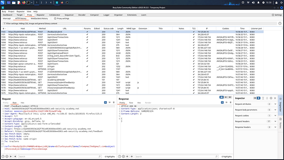The height and width of the screenshot is (160, 284).
Task: Toggle Response pane actions icon (blue)
Action: point(222,102)
